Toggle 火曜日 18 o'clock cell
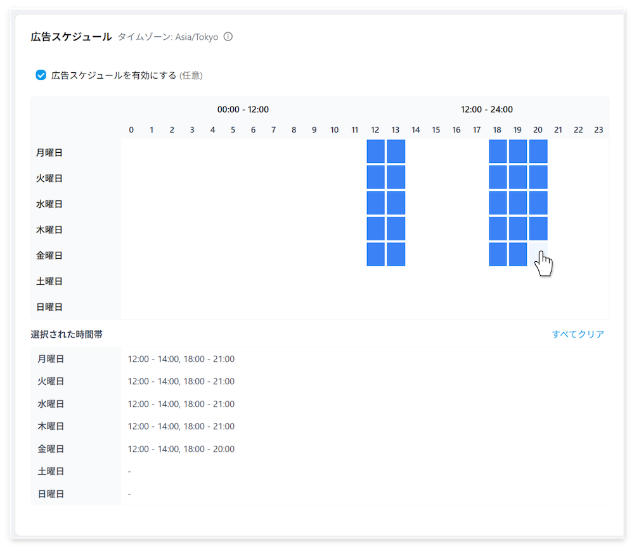 (x=498, y=177)
